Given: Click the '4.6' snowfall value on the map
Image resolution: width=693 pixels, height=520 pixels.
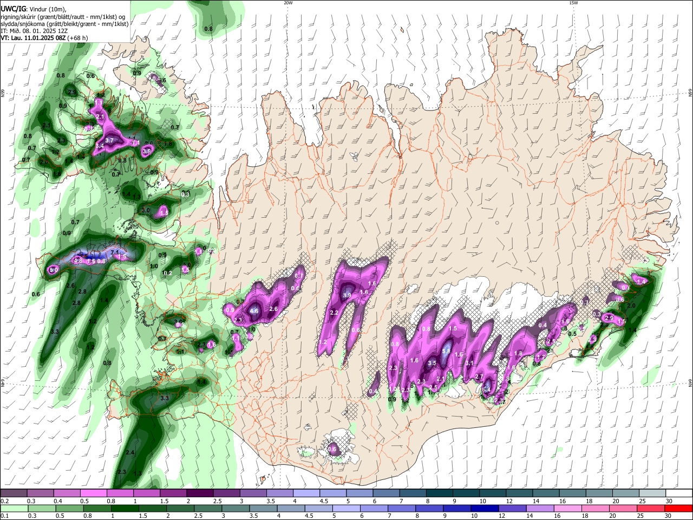Looking at the screenshot, I should click(254, 311).
